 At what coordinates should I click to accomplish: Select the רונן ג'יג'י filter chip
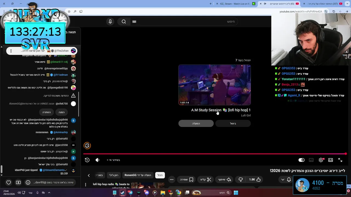pyautogui.click(x=114, y=175)
